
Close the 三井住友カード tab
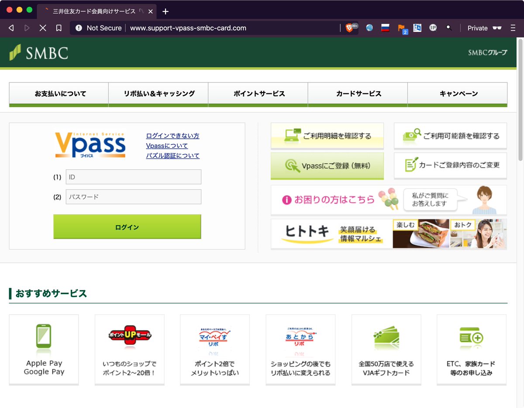151,11
